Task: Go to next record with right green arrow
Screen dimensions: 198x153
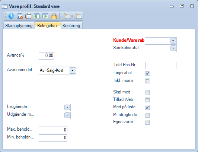Action: [x=45, y=16]
